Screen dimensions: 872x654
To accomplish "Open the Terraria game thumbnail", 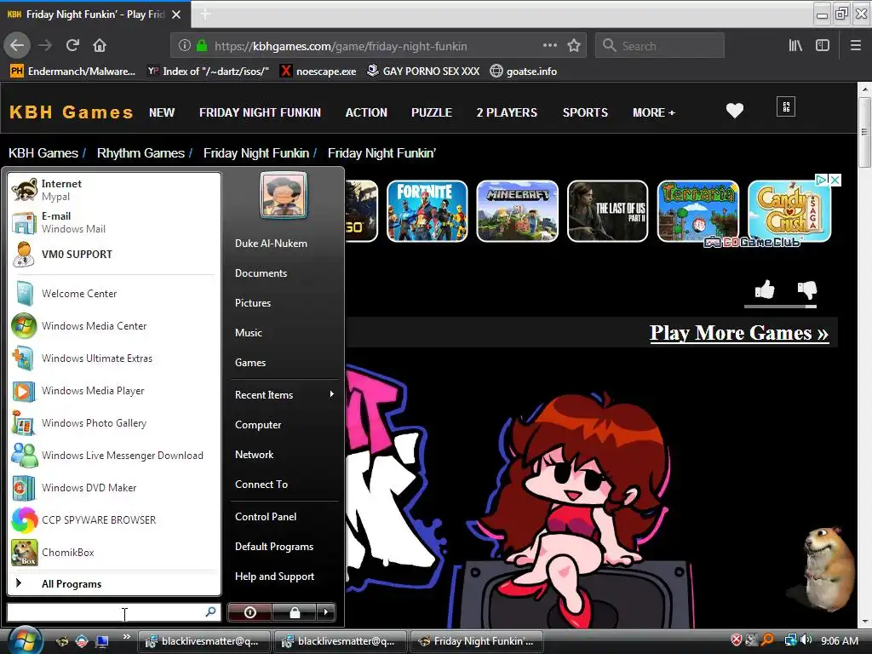I will pos(698,211).
